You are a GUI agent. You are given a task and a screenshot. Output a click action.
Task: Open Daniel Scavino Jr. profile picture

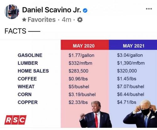point(12,12)
